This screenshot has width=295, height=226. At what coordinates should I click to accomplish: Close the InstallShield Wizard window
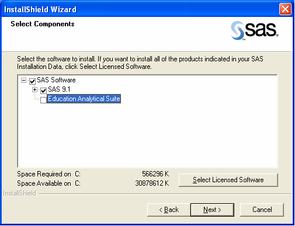tap(285, 9)
